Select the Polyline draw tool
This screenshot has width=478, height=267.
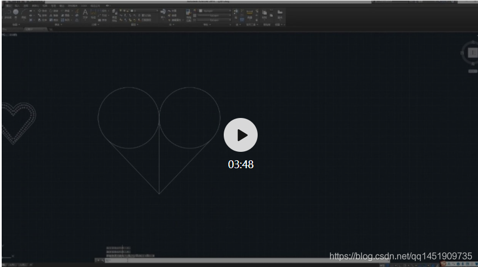pos(8,12)
